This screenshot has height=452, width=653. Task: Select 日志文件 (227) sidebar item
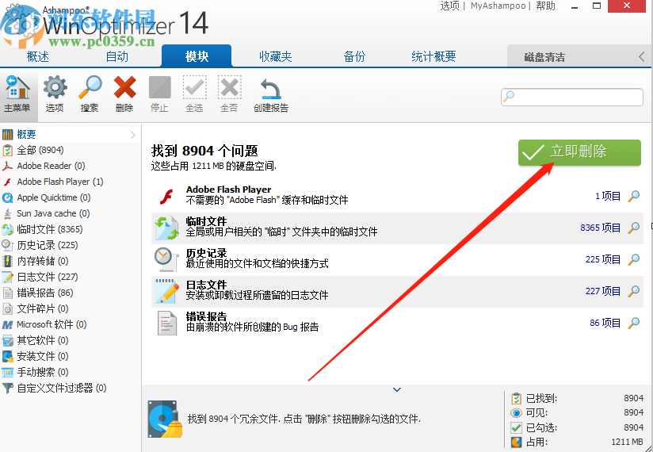tap(69, 277)
